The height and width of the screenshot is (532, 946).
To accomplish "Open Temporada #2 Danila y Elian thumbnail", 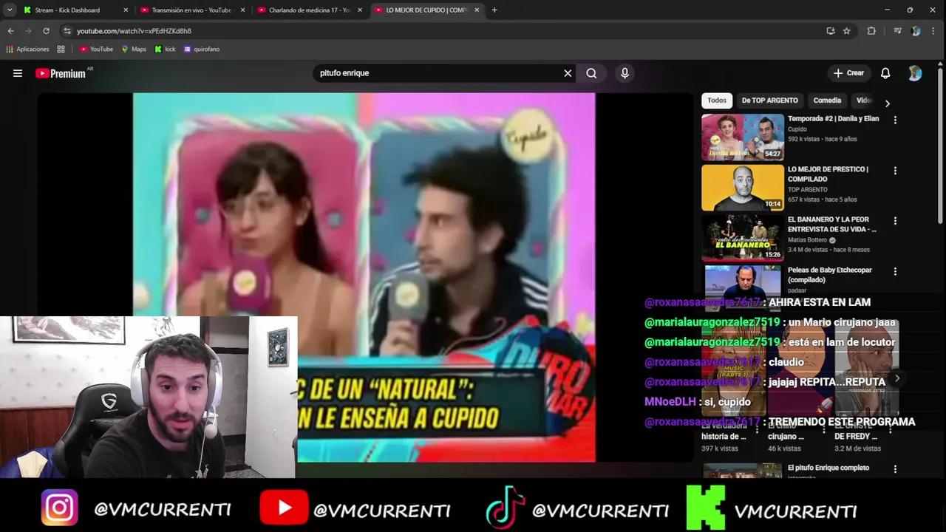I will [x=743, y=137].
